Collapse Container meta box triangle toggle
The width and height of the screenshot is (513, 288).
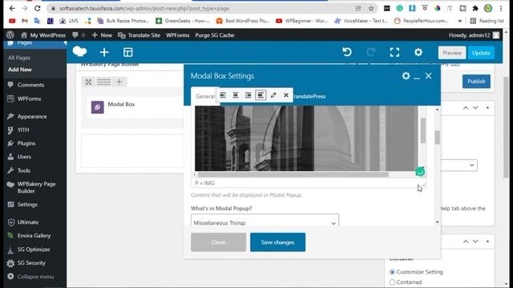[x=487, y=242]
